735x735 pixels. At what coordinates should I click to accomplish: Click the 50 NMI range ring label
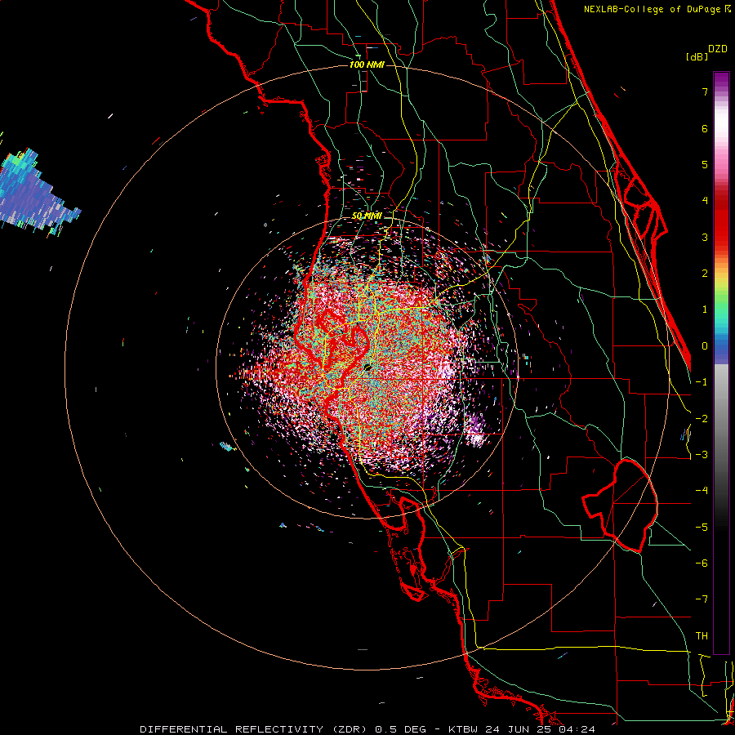coord(367,216)
